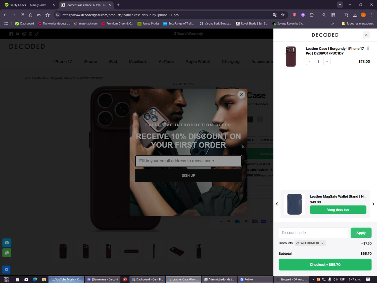Open Decoded Pinterest social icon
377x283 pixels.
click(30, 34)
